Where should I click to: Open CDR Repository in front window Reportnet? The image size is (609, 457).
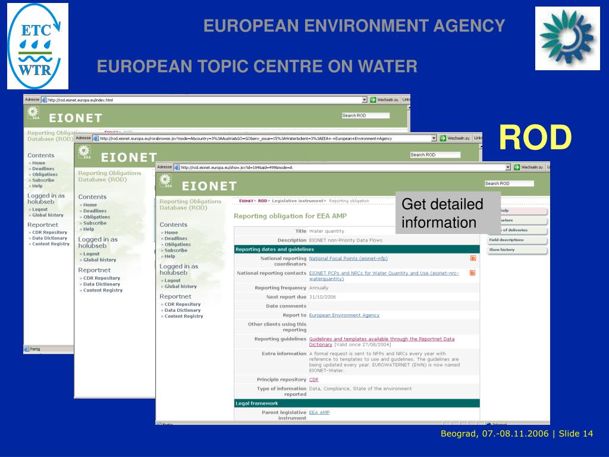point(183,304)
